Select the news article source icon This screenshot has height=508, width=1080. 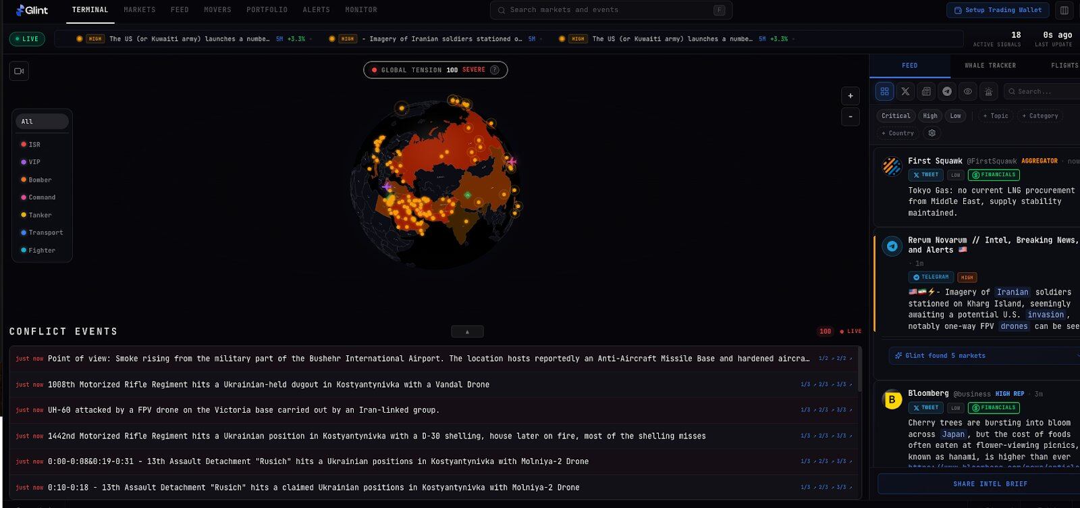[926, 91]
